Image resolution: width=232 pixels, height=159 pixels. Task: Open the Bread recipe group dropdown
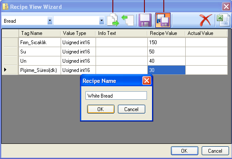(50, 20)
